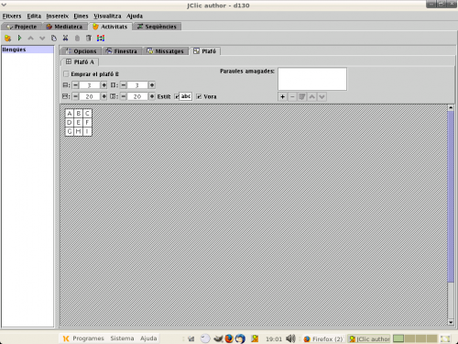Add a hidden word with plus button
Screen dimensions: 458x344
[x=282, y=97]
